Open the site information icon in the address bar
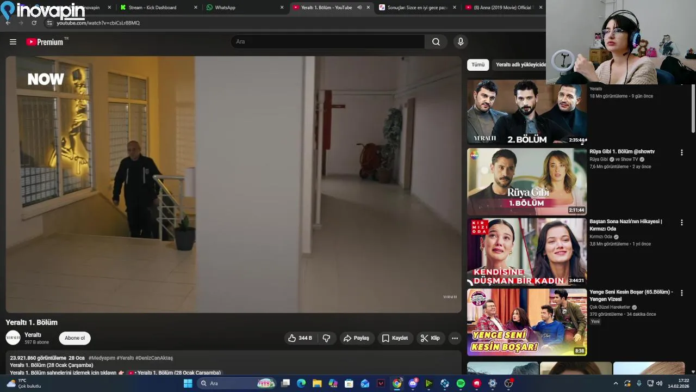Screen dimensions: 696x392 click(x=49, y=23)
